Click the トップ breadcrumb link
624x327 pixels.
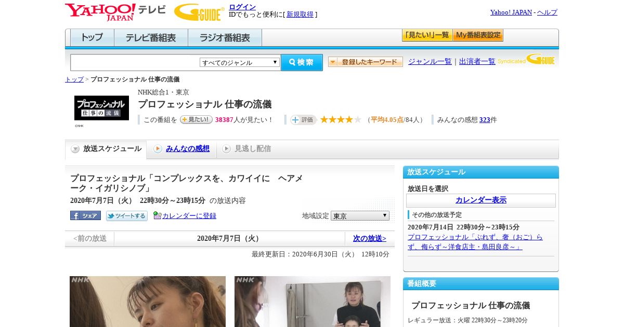(x=74, y=79)
